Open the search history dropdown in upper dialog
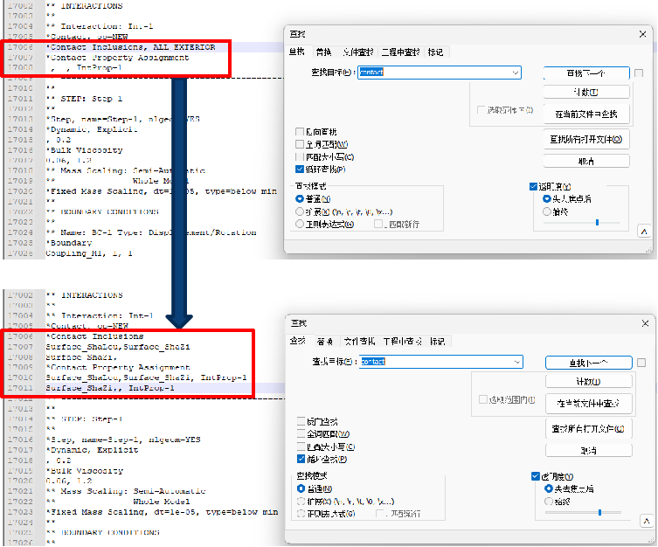Viewport: 658px width, 547px height. pos(516,73)
